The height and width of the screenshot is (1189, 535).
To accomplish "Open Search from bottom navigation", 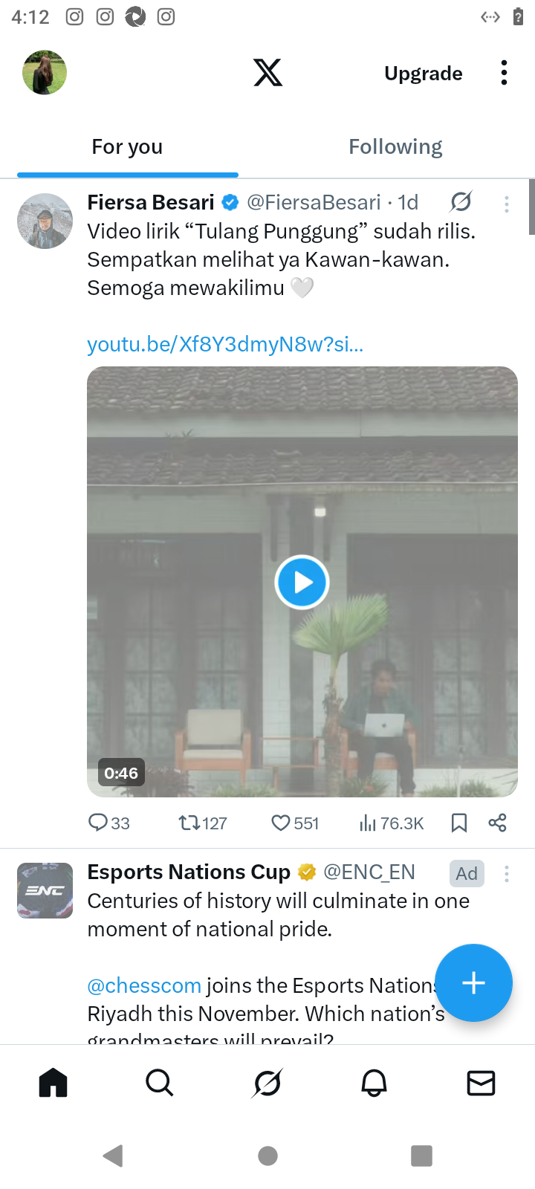I will click(160, 1083).
